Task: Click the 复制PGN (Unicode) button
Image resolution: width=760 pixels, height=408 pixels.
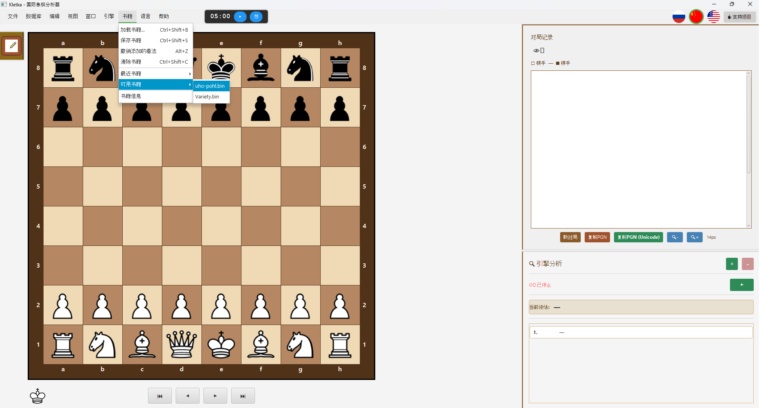Action: [x=638, y=237]
